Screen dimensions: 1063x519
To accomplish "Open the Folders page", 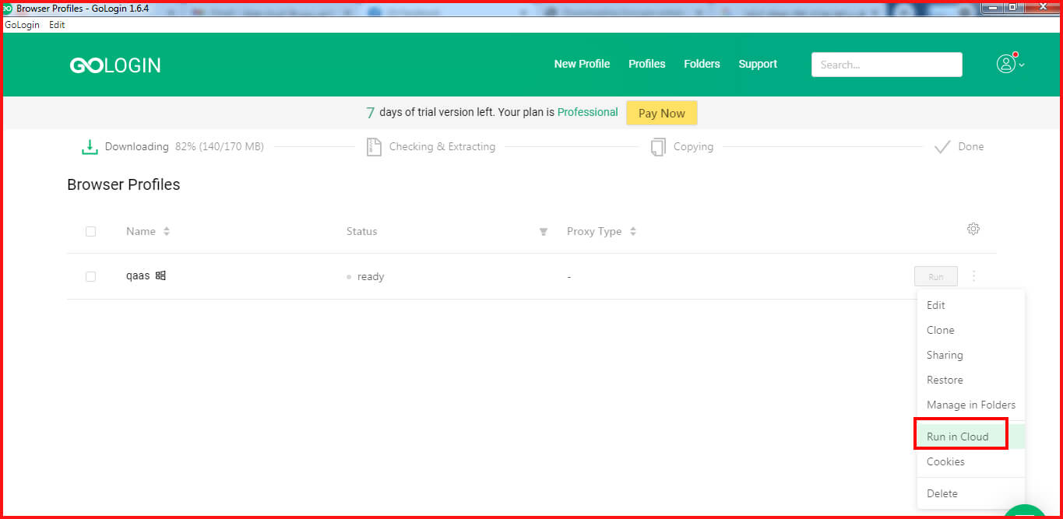I will [x=702, y=64].
